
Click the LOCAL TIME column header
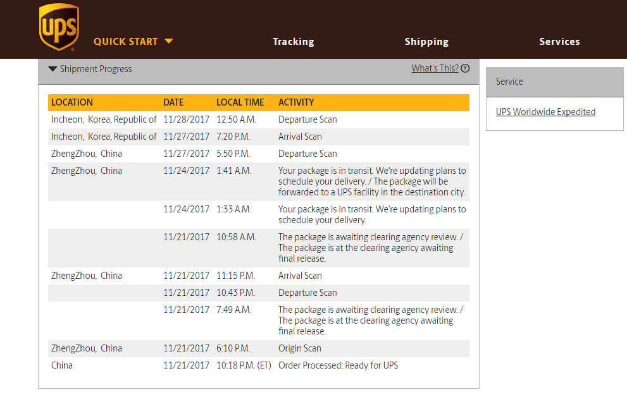240,102
